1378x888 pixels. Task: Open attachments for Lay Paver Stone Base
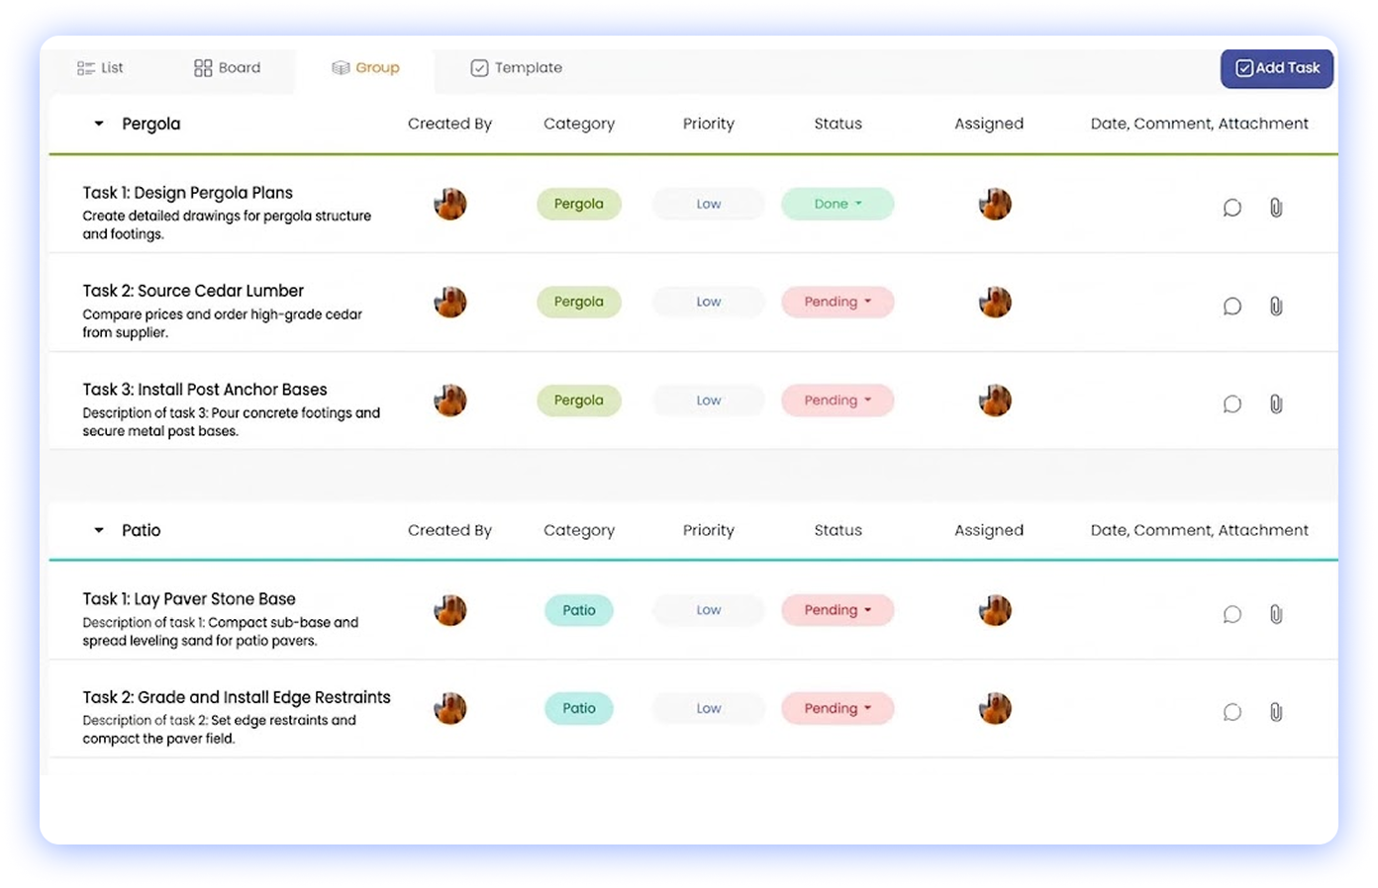click(1276, 614)
